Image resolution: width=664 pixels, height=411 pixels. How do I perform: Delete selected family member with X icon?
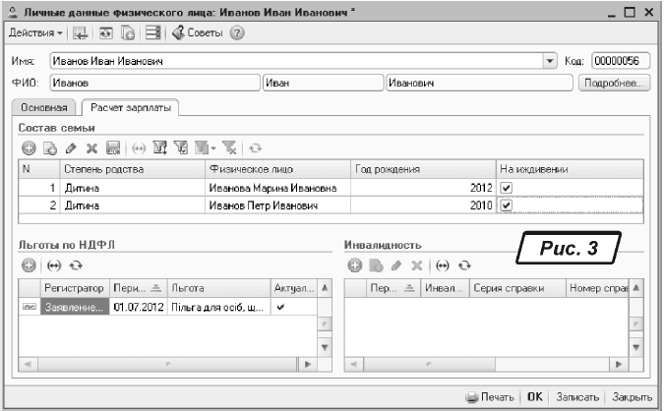[91, 147]
